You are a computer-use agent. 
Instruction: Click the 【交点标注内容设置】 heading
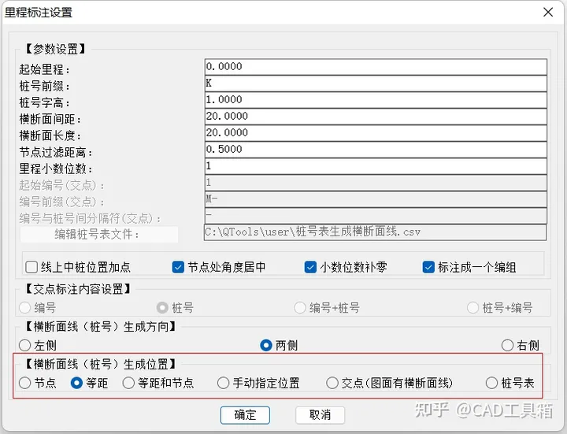click(x=77, y=289)
